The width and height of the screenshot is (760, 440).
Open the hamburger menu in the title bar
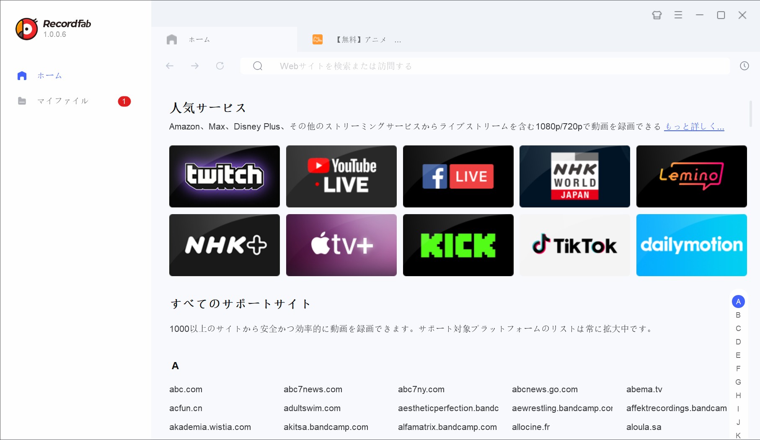[678, 15]
